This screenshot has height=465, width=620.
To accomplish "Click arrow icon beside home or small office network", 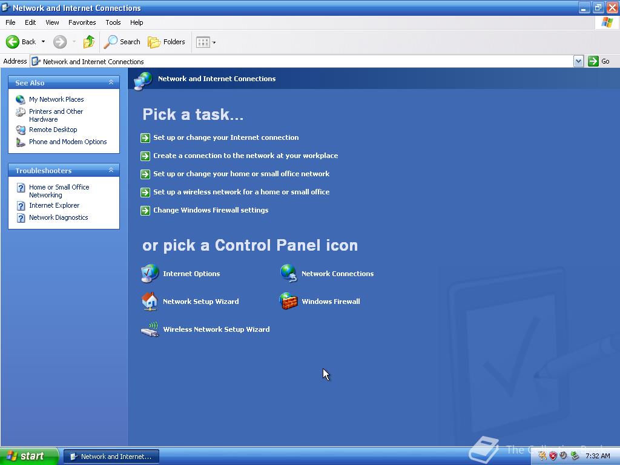I will click(x=145, y=174).
